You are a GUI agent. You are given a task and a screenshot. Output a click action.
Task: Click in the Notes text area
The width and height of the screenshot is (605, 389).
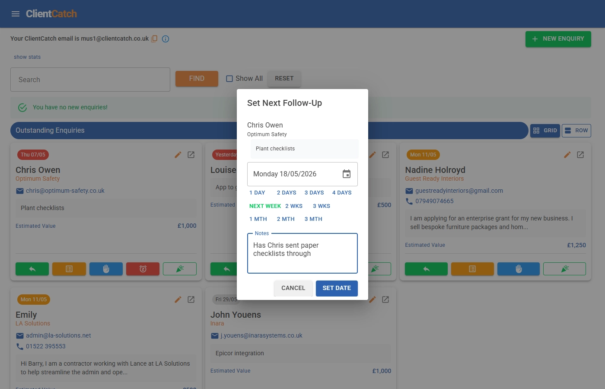[302, 253]
